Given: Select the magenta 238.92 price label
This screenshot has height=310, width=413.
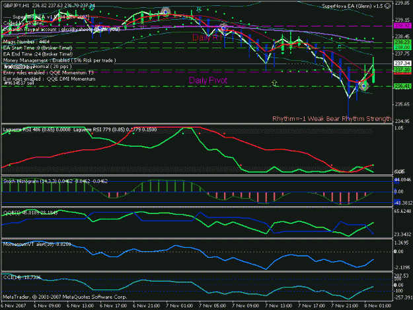Looking at the screenshot, I should 402,26.
